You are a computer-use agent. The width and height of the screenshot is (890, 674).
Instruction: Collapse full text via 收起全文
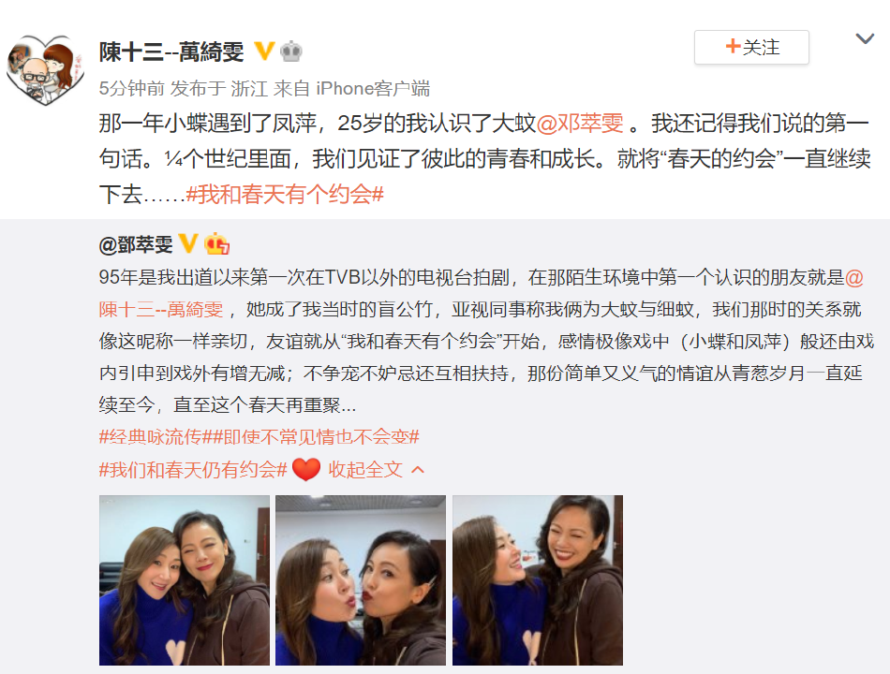(x=365, y=470)
